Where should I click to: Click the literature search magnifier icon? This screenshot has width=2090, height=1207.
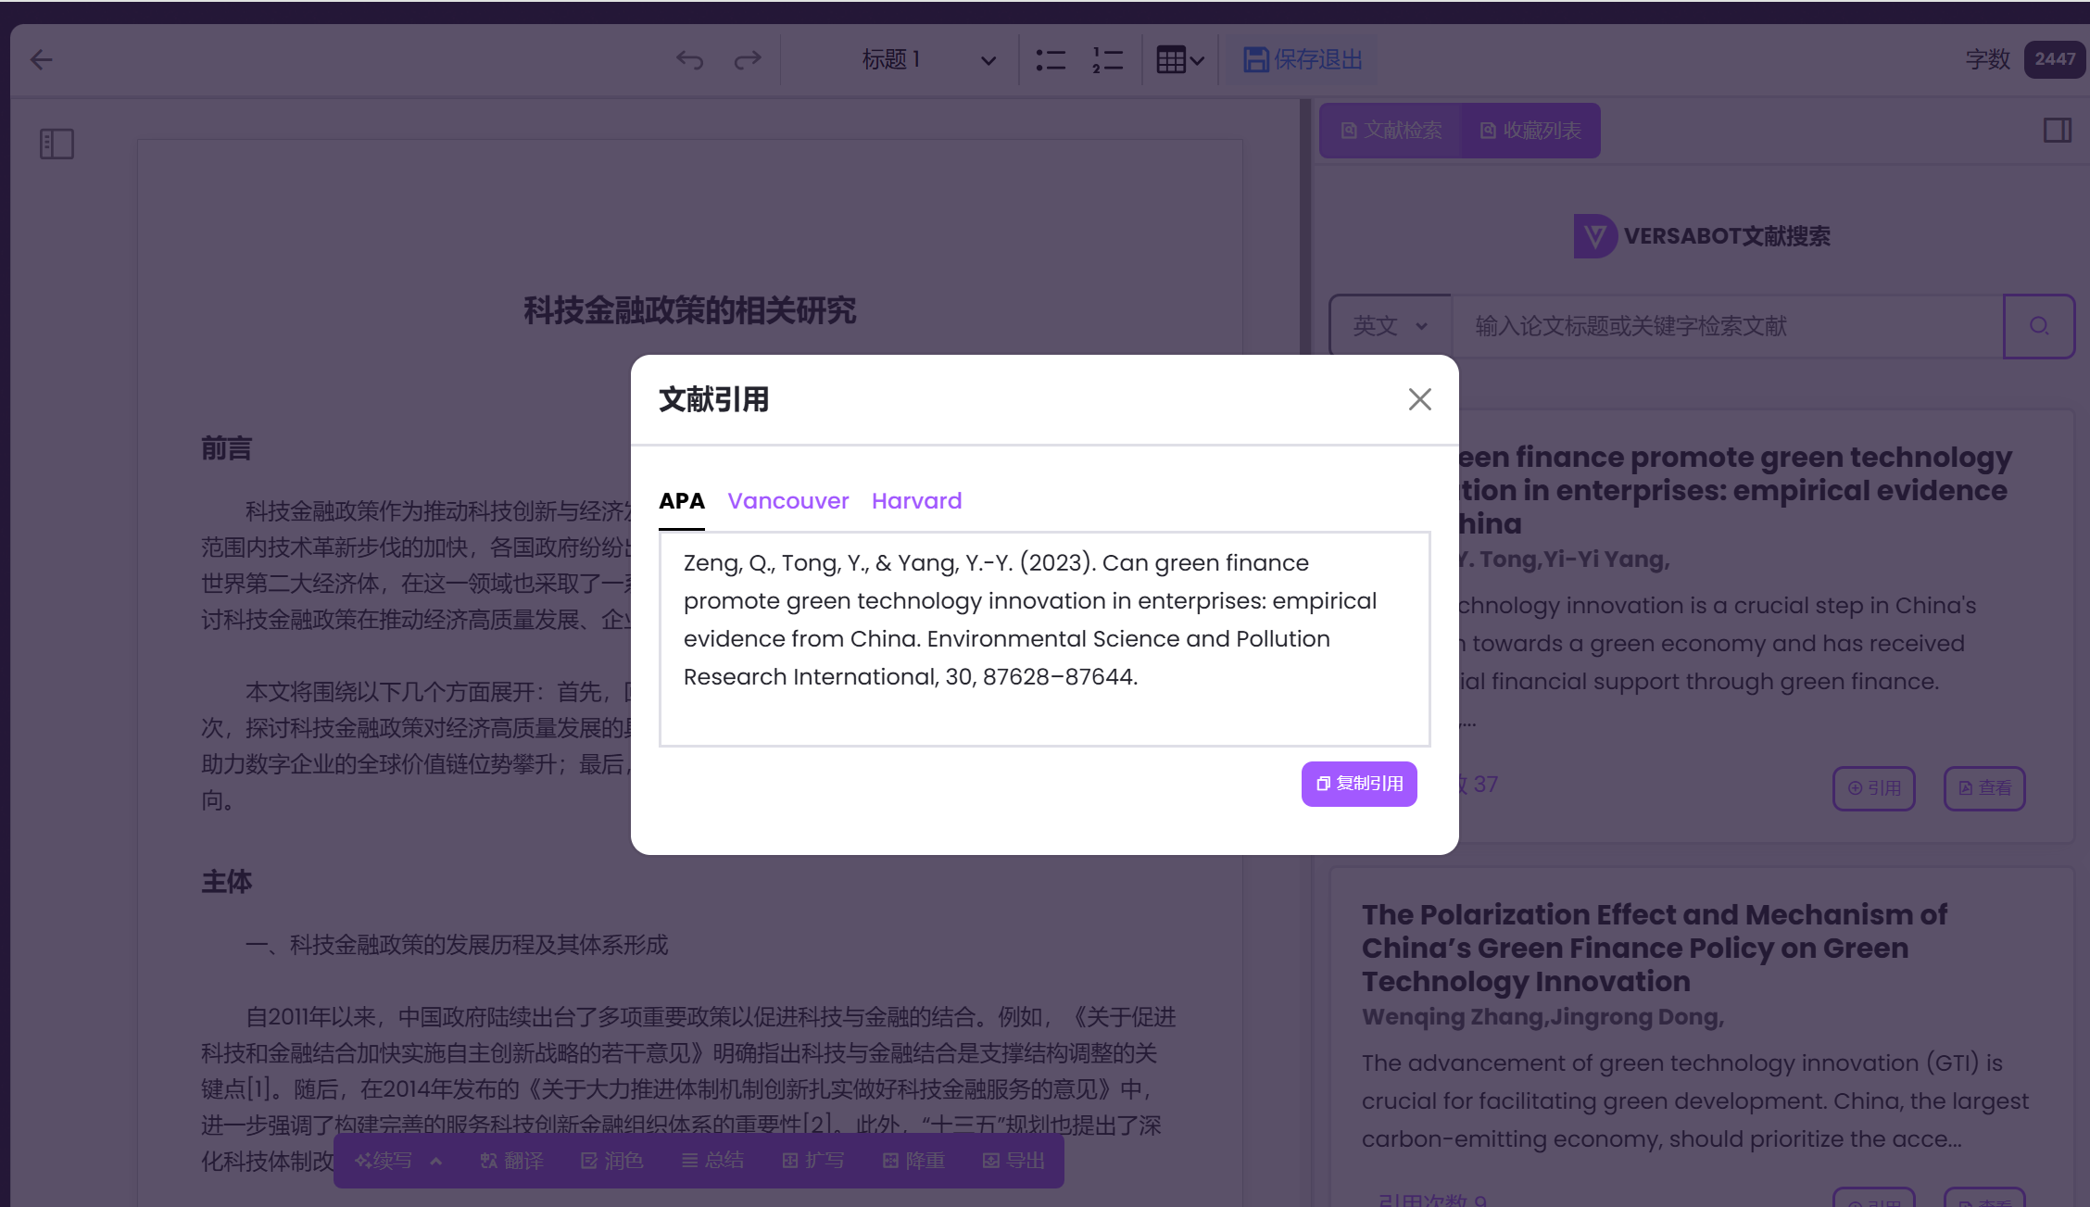point(2038,326)
